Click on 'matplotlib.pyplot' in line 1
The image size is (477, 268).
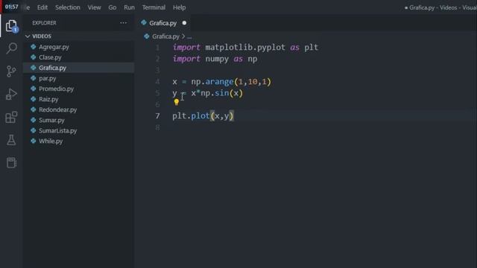pos(245,48)
